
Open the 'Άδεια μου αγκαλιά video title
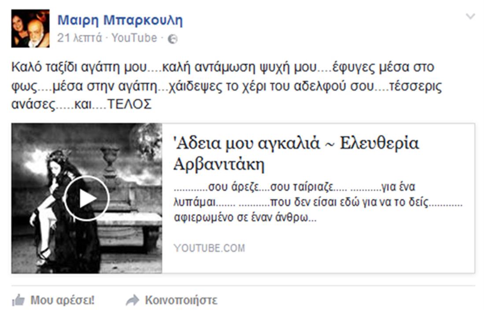296,153
